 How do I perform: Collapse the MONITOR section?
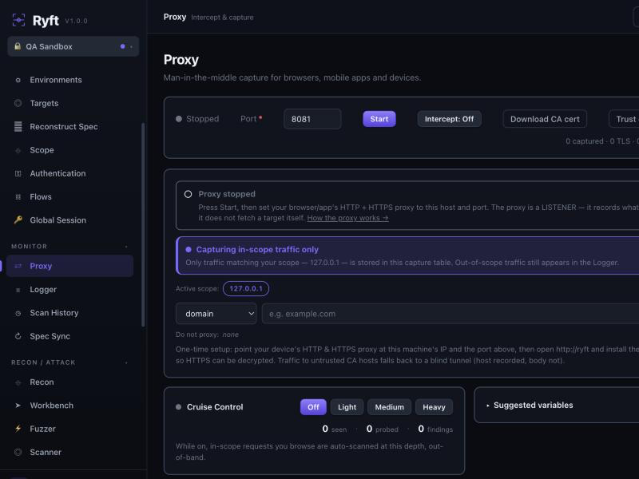pyautogui.click(x=69, y=247)
